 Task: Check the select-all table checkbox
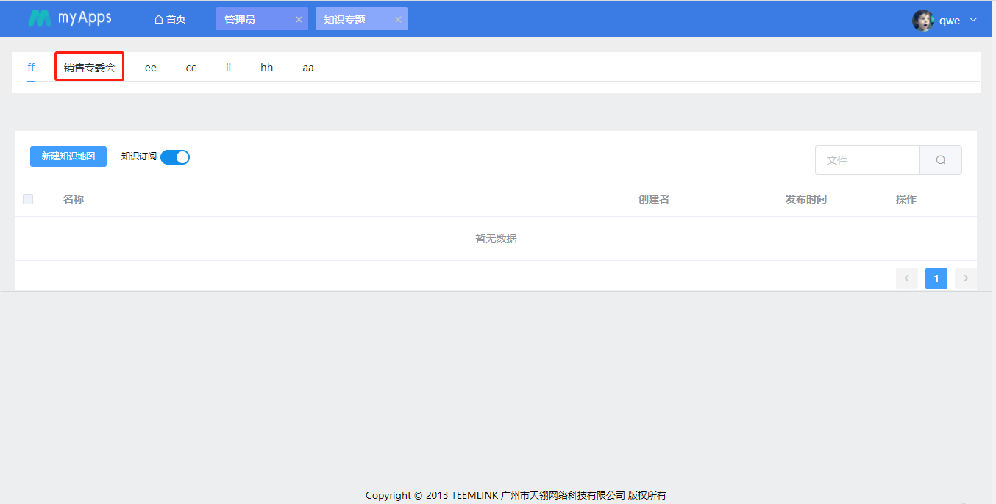pyautogui.click(x=28, y=199)
